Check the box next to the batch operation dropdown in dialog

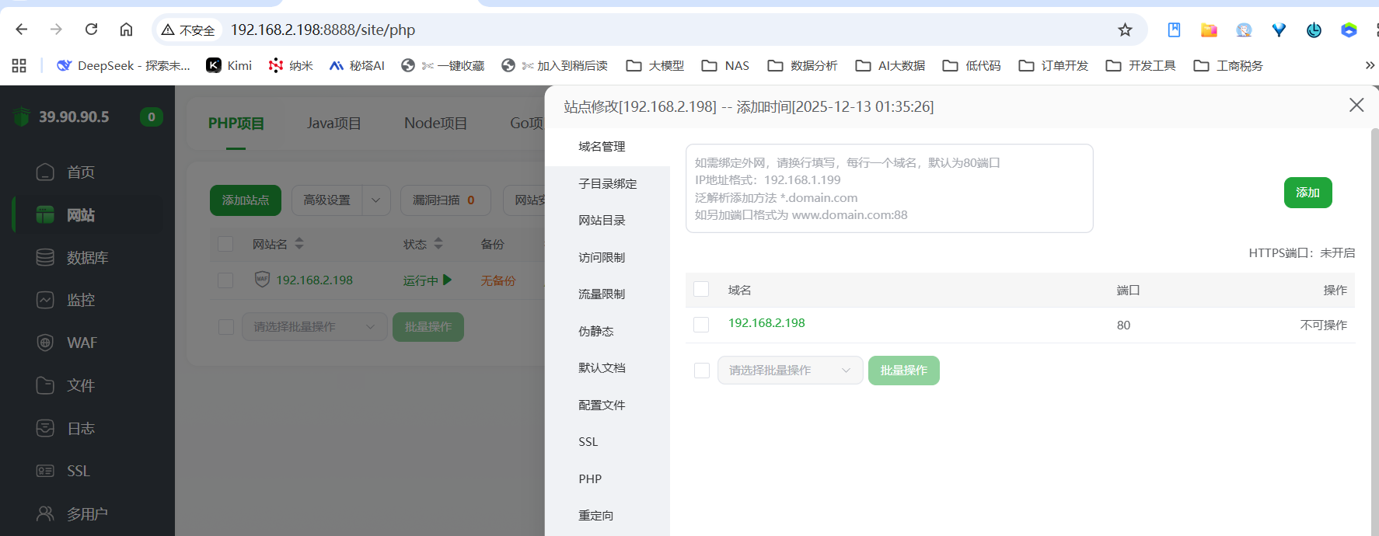(702, 371)
